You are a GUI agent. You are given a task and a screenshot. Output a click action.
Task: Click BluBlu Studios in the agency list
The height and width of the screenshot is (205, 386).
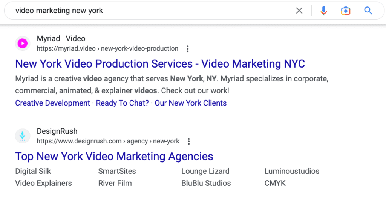206,183
